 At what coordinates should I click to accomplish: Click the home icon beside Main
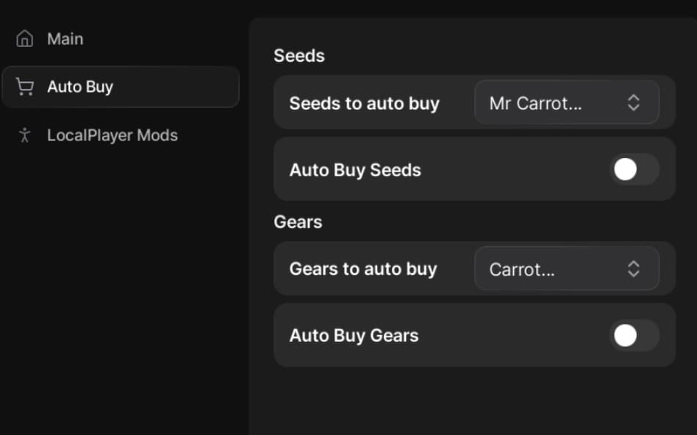[24, 38]
